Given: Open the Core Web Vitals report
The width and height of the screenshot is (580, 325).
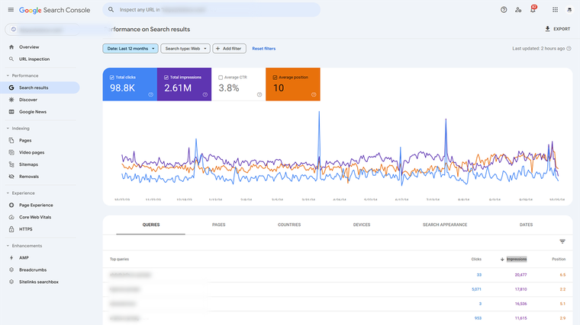Looking at the screenshot, I should pyautogui.click(x=37, y=217).
